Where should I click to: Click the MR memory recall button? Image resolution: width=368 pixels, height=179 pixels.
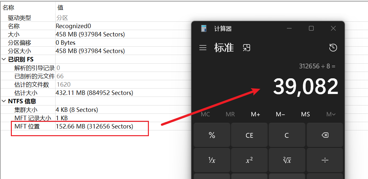point(230,114)
